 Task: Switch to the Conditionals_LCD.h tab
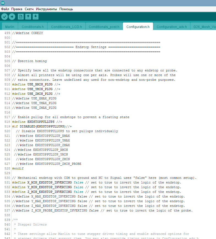pos(67,27)
